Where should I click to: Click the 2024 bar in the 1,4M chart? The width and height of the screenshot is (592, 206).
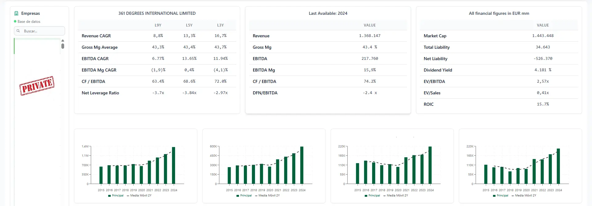tap(174, 165)
